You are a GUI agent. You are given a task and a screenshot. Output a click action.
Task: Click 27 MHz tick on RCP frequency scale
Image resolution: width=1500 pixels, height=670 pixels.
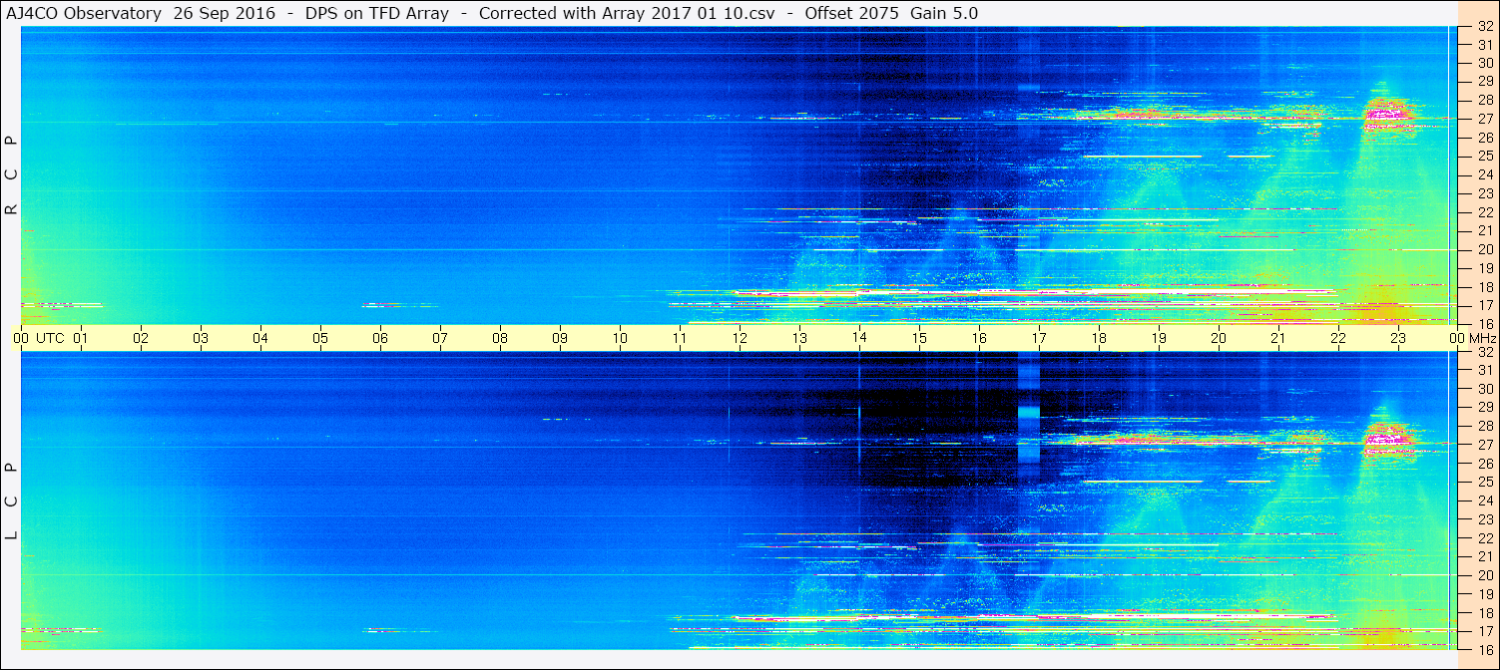point(1484,119)
